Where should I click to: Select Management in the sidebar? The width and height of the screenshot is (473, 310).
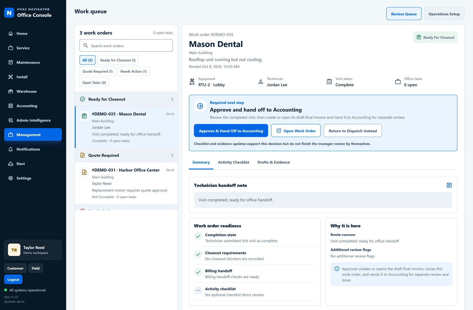33,135
